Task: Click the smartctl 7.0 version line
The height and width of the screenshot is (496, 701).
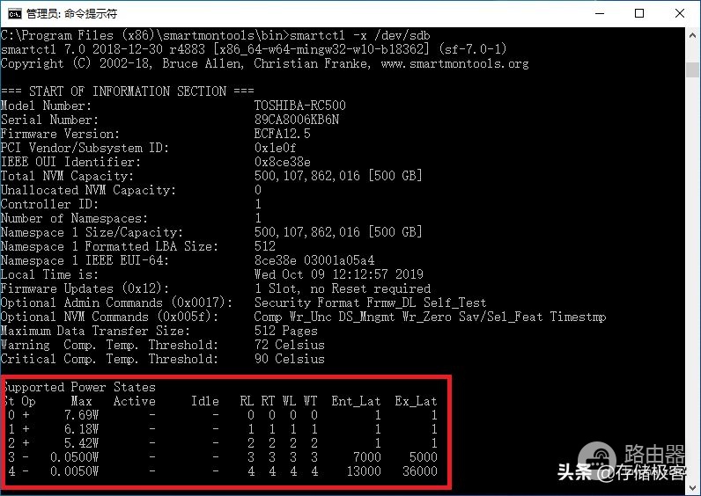Action: [254, 49]
